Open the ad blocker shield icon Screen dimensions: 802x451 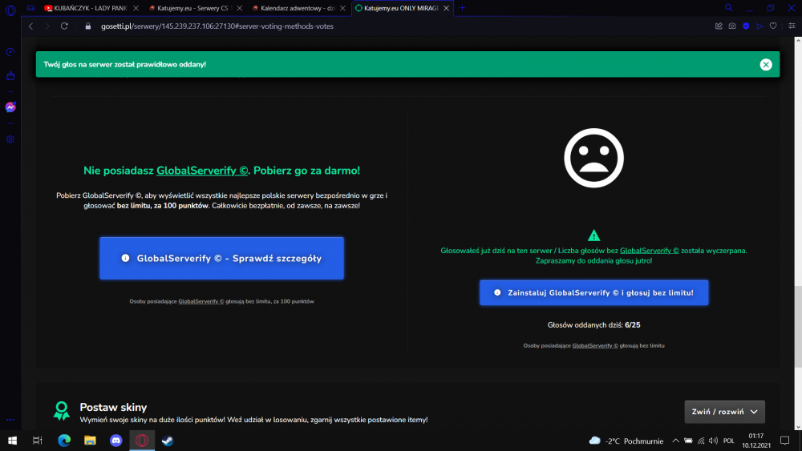tap(746, 26)
